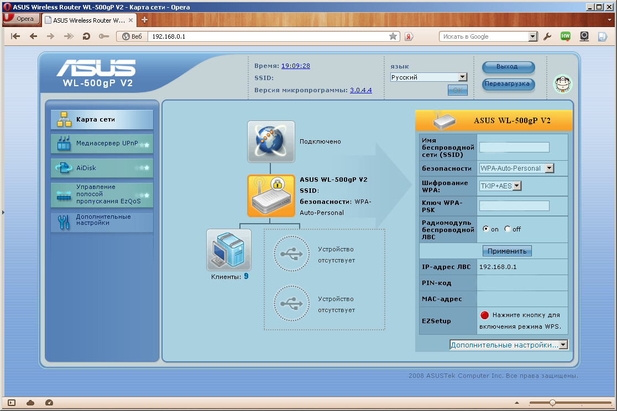
Task: Click the SSID name input field
Action: [x=514, y=147]
